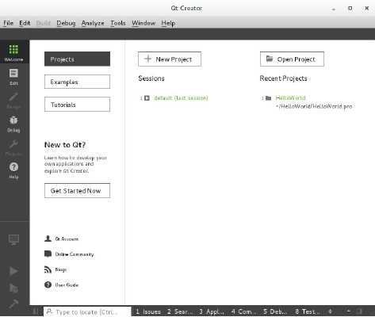Open the Analyze menu
This screenshot has width=375, height=317.
pyautogui.click(x=93, y=23)
